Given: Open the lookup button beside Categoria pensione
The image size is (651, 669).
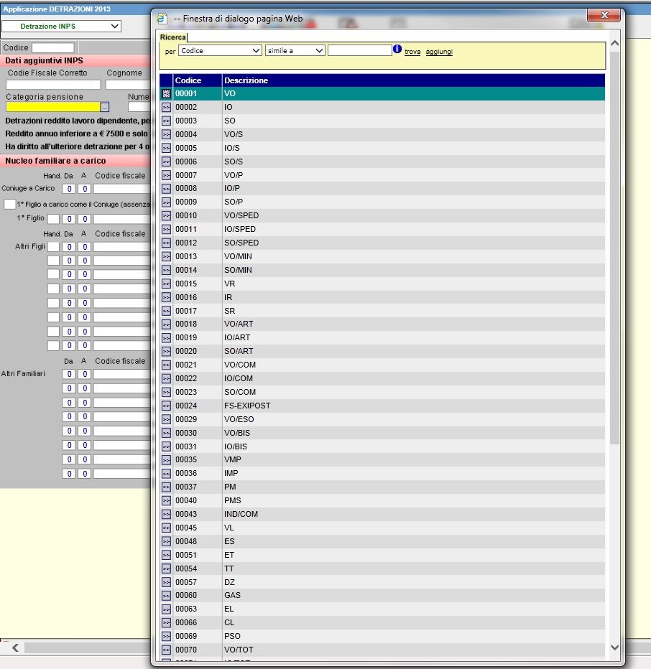Looking at the screenshot, I should [x=104, y=107].
